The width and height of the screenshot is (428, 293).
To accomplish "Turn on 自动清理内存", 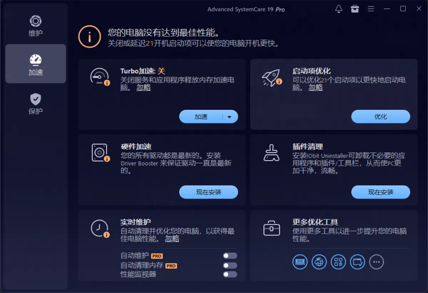I will (x=230, y=265).
